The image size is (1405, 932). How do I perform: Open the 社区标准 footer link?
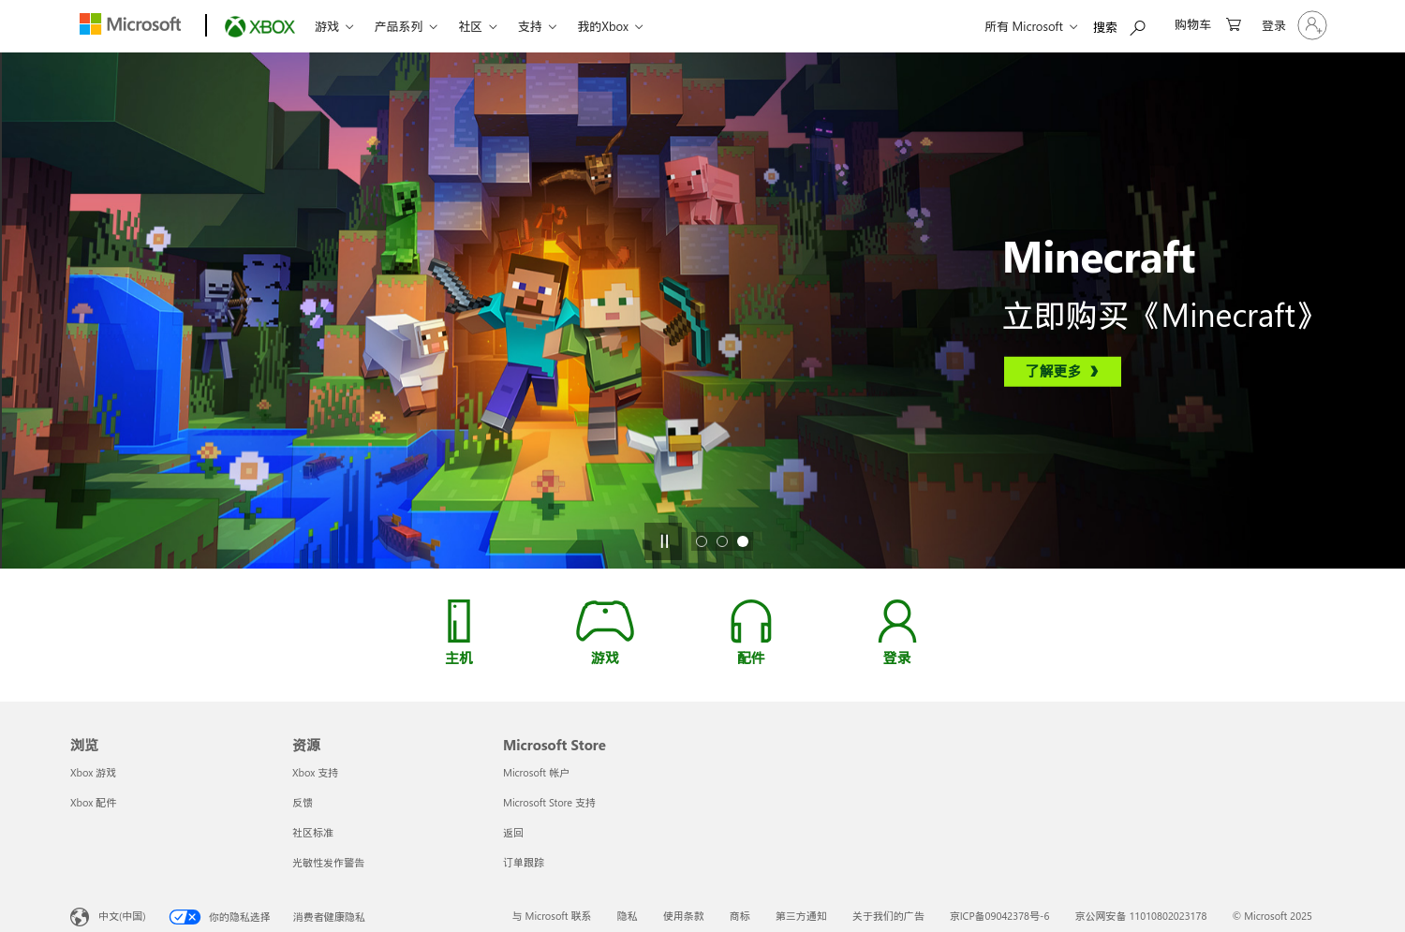click(x=313, y=833)
